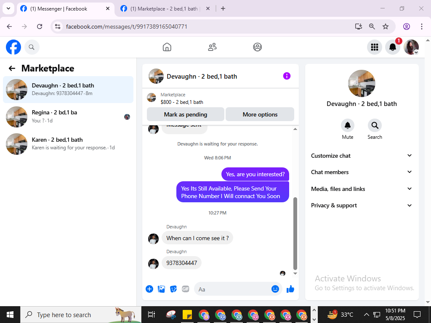Open $800 - 2 bed,1 bath listing
431x323 pixels.
point(182,102)
